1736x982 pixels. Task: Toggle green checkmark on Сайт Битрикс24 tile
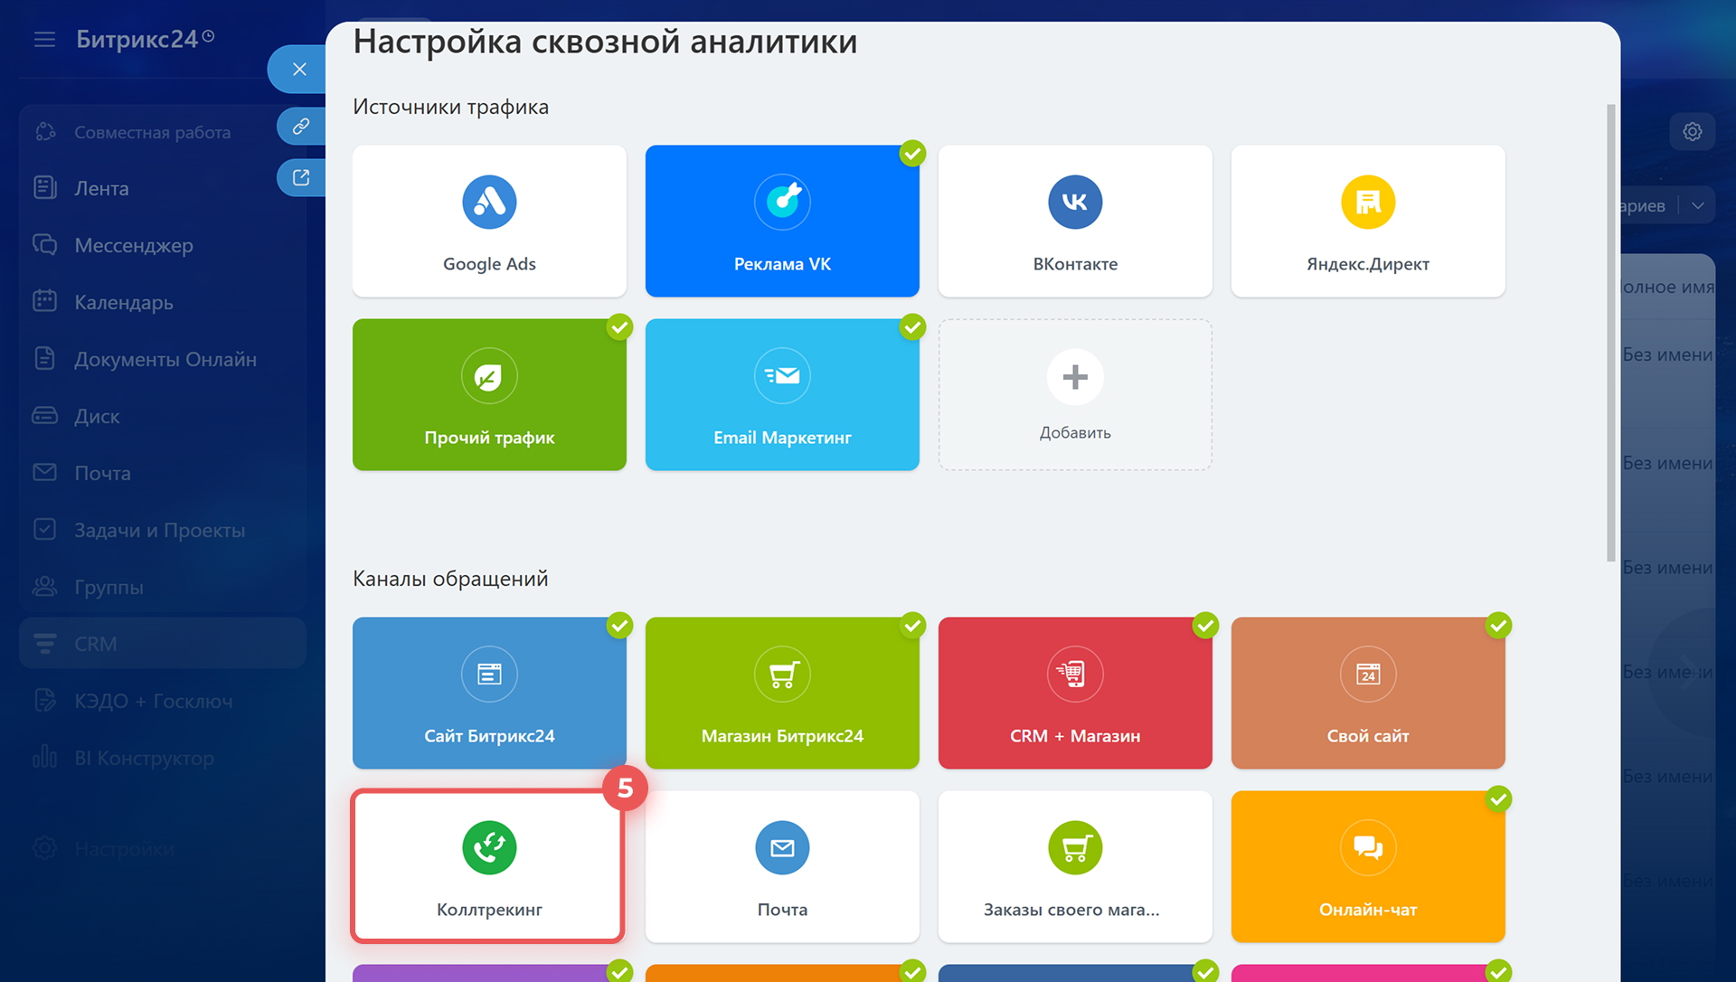(619, 626)
